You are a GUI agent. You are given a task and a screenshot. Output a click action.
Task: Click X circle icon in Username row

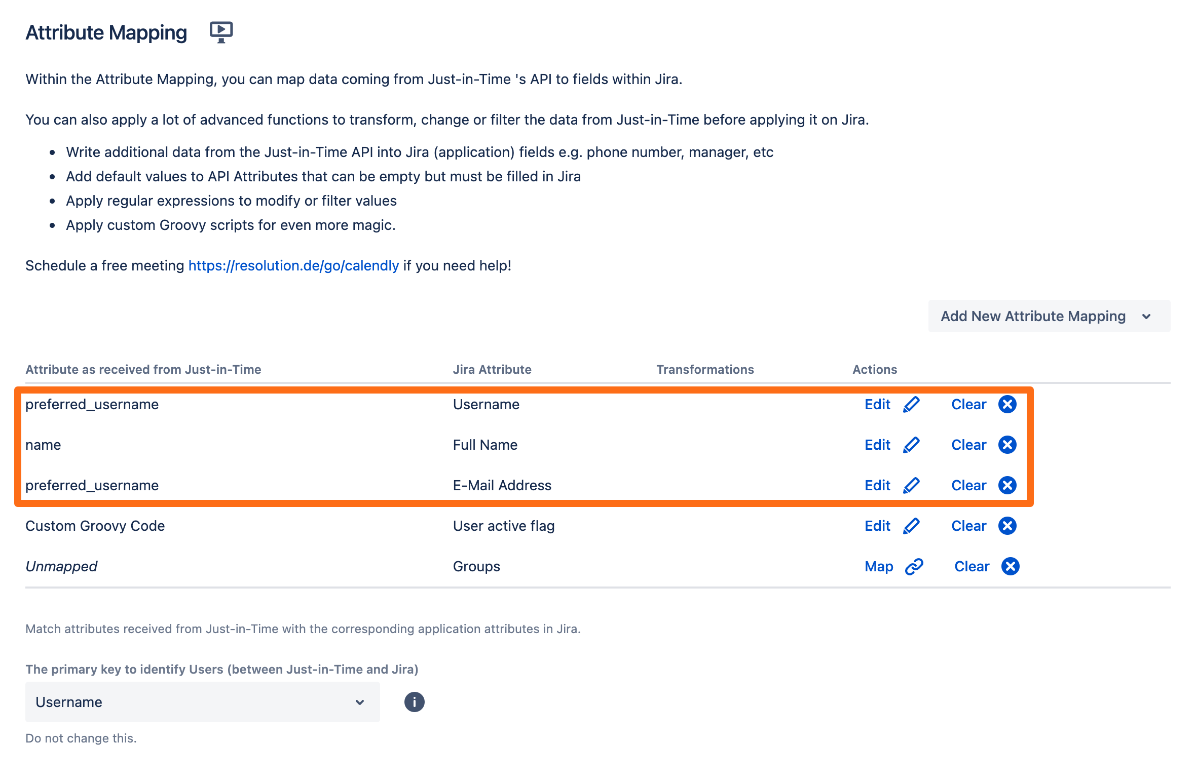click(1007, 404)
